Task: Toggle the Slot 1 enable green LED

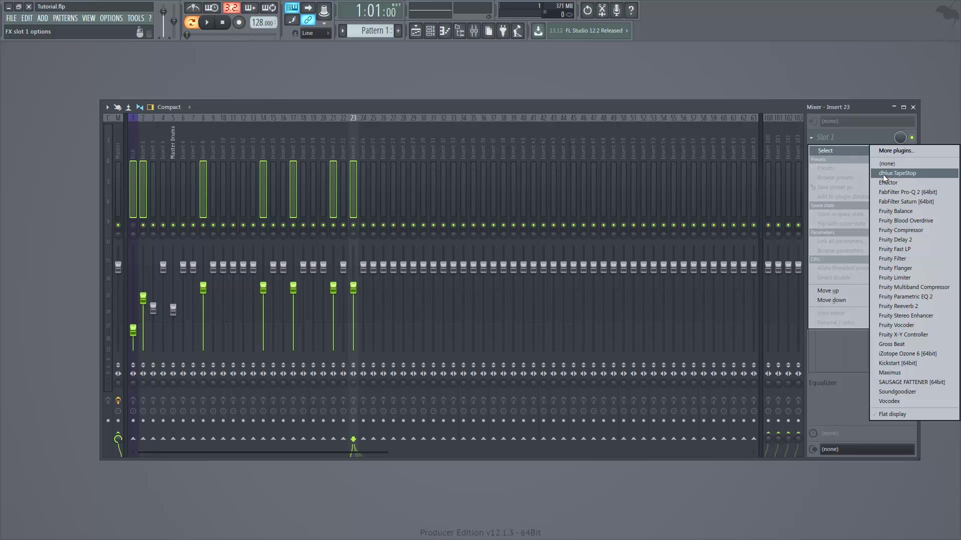Action: tap(912, 137)
